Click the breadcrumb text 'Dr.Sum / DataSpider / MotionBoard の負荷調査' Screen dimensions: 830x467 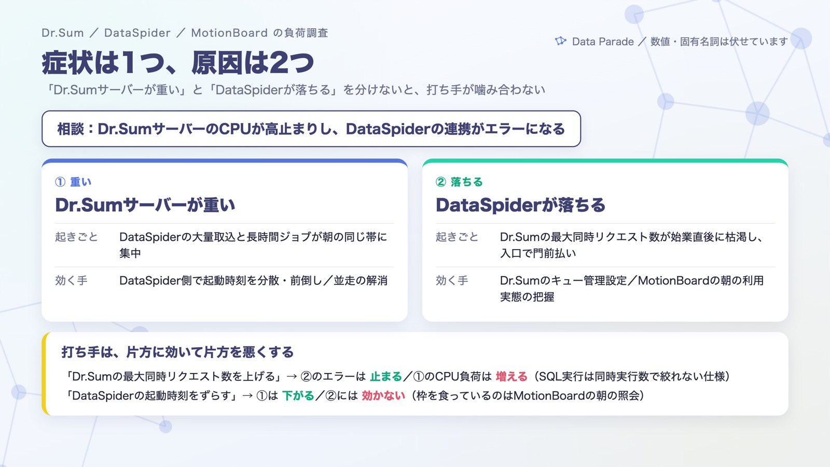pyautogui.click(x=185, y=33)
